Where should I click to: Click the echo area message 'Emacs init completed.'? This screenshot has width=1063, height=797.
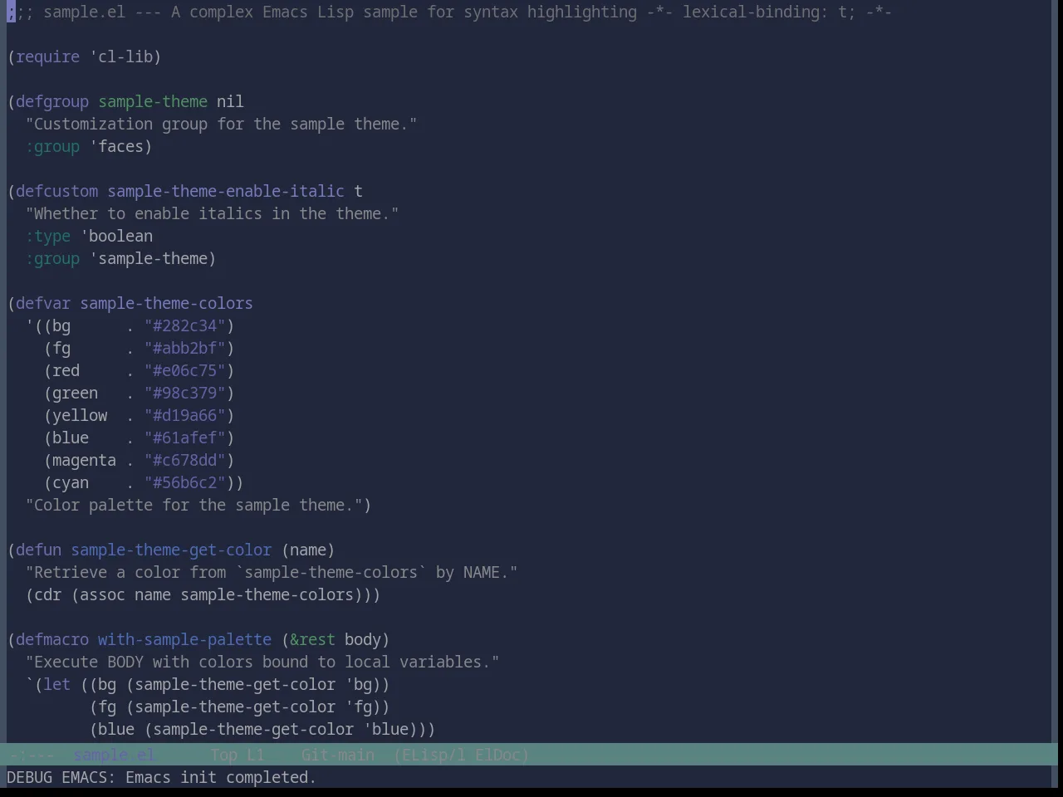(221, 777)
